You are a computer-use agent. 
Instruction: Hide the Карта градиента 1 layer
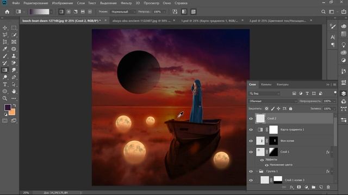(x=251, y=130)
